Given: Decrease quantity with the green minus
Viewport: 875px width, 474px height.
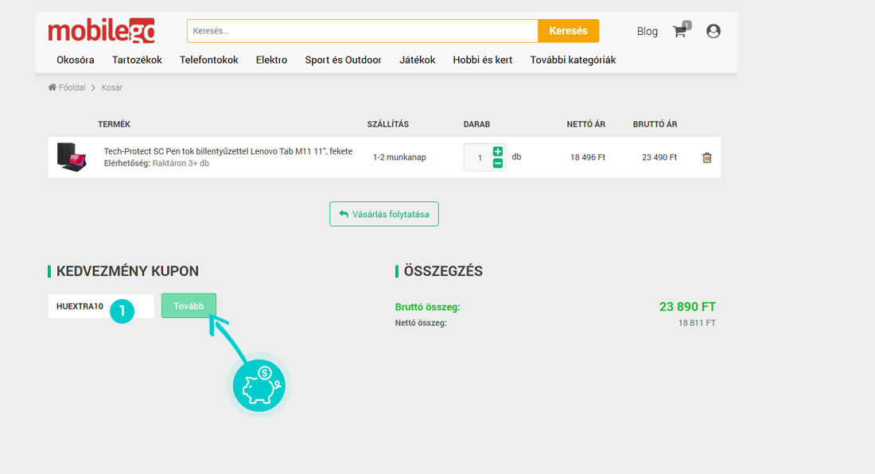Looking at the screenshot, I should [498, 163].
